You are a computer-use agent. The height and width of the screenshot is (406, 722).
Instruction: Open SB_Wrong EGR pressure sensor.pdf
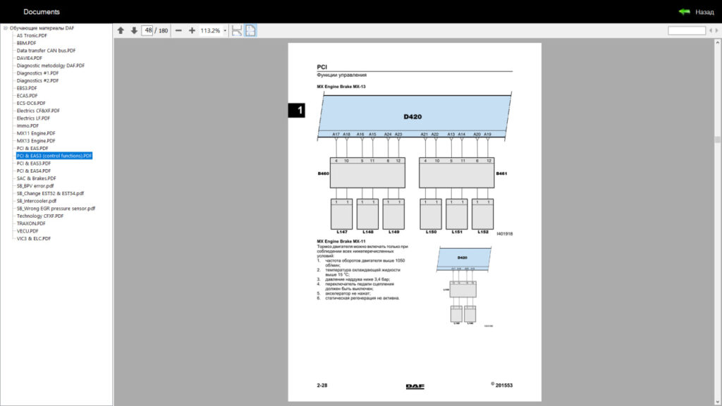click(56, 209)
